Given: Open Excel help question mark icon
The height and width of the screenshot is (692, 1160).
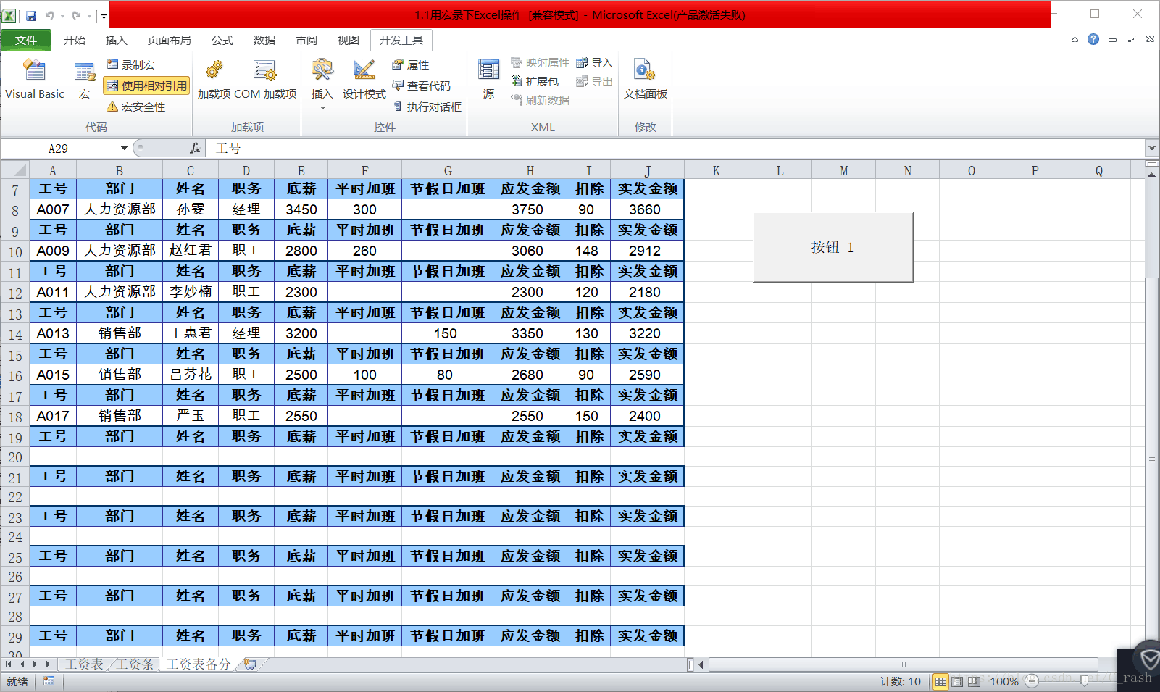Looking at the screenshot, I should click(1093, 39).
